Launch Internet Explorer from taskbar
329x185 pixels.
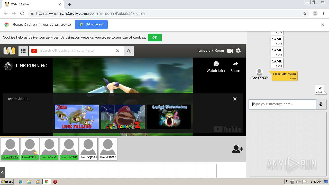tap(21, 182)
